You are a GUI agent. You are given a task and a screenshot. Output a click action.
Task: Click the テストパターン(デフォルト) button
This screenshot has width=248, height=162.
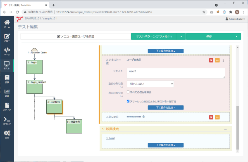click(154, 36)
